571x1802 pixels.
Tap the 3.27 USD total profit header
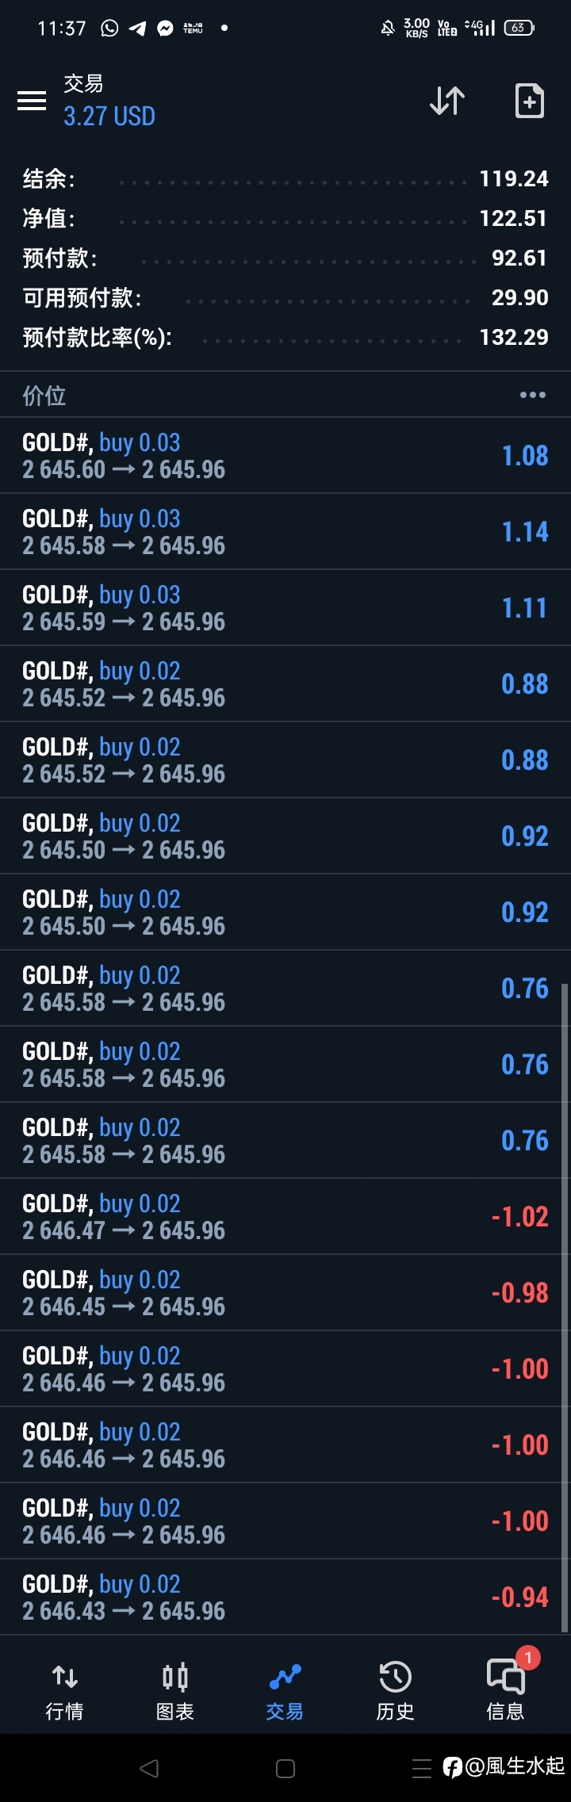tap(109, 117)
